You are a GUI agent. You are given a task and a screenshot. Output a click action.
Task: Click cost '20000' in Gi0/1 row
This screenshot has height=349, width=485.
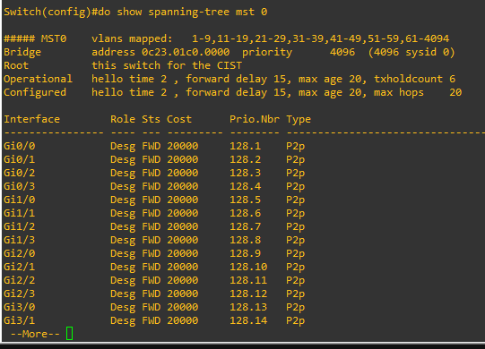pyautogui.click(x=183, y=159)
